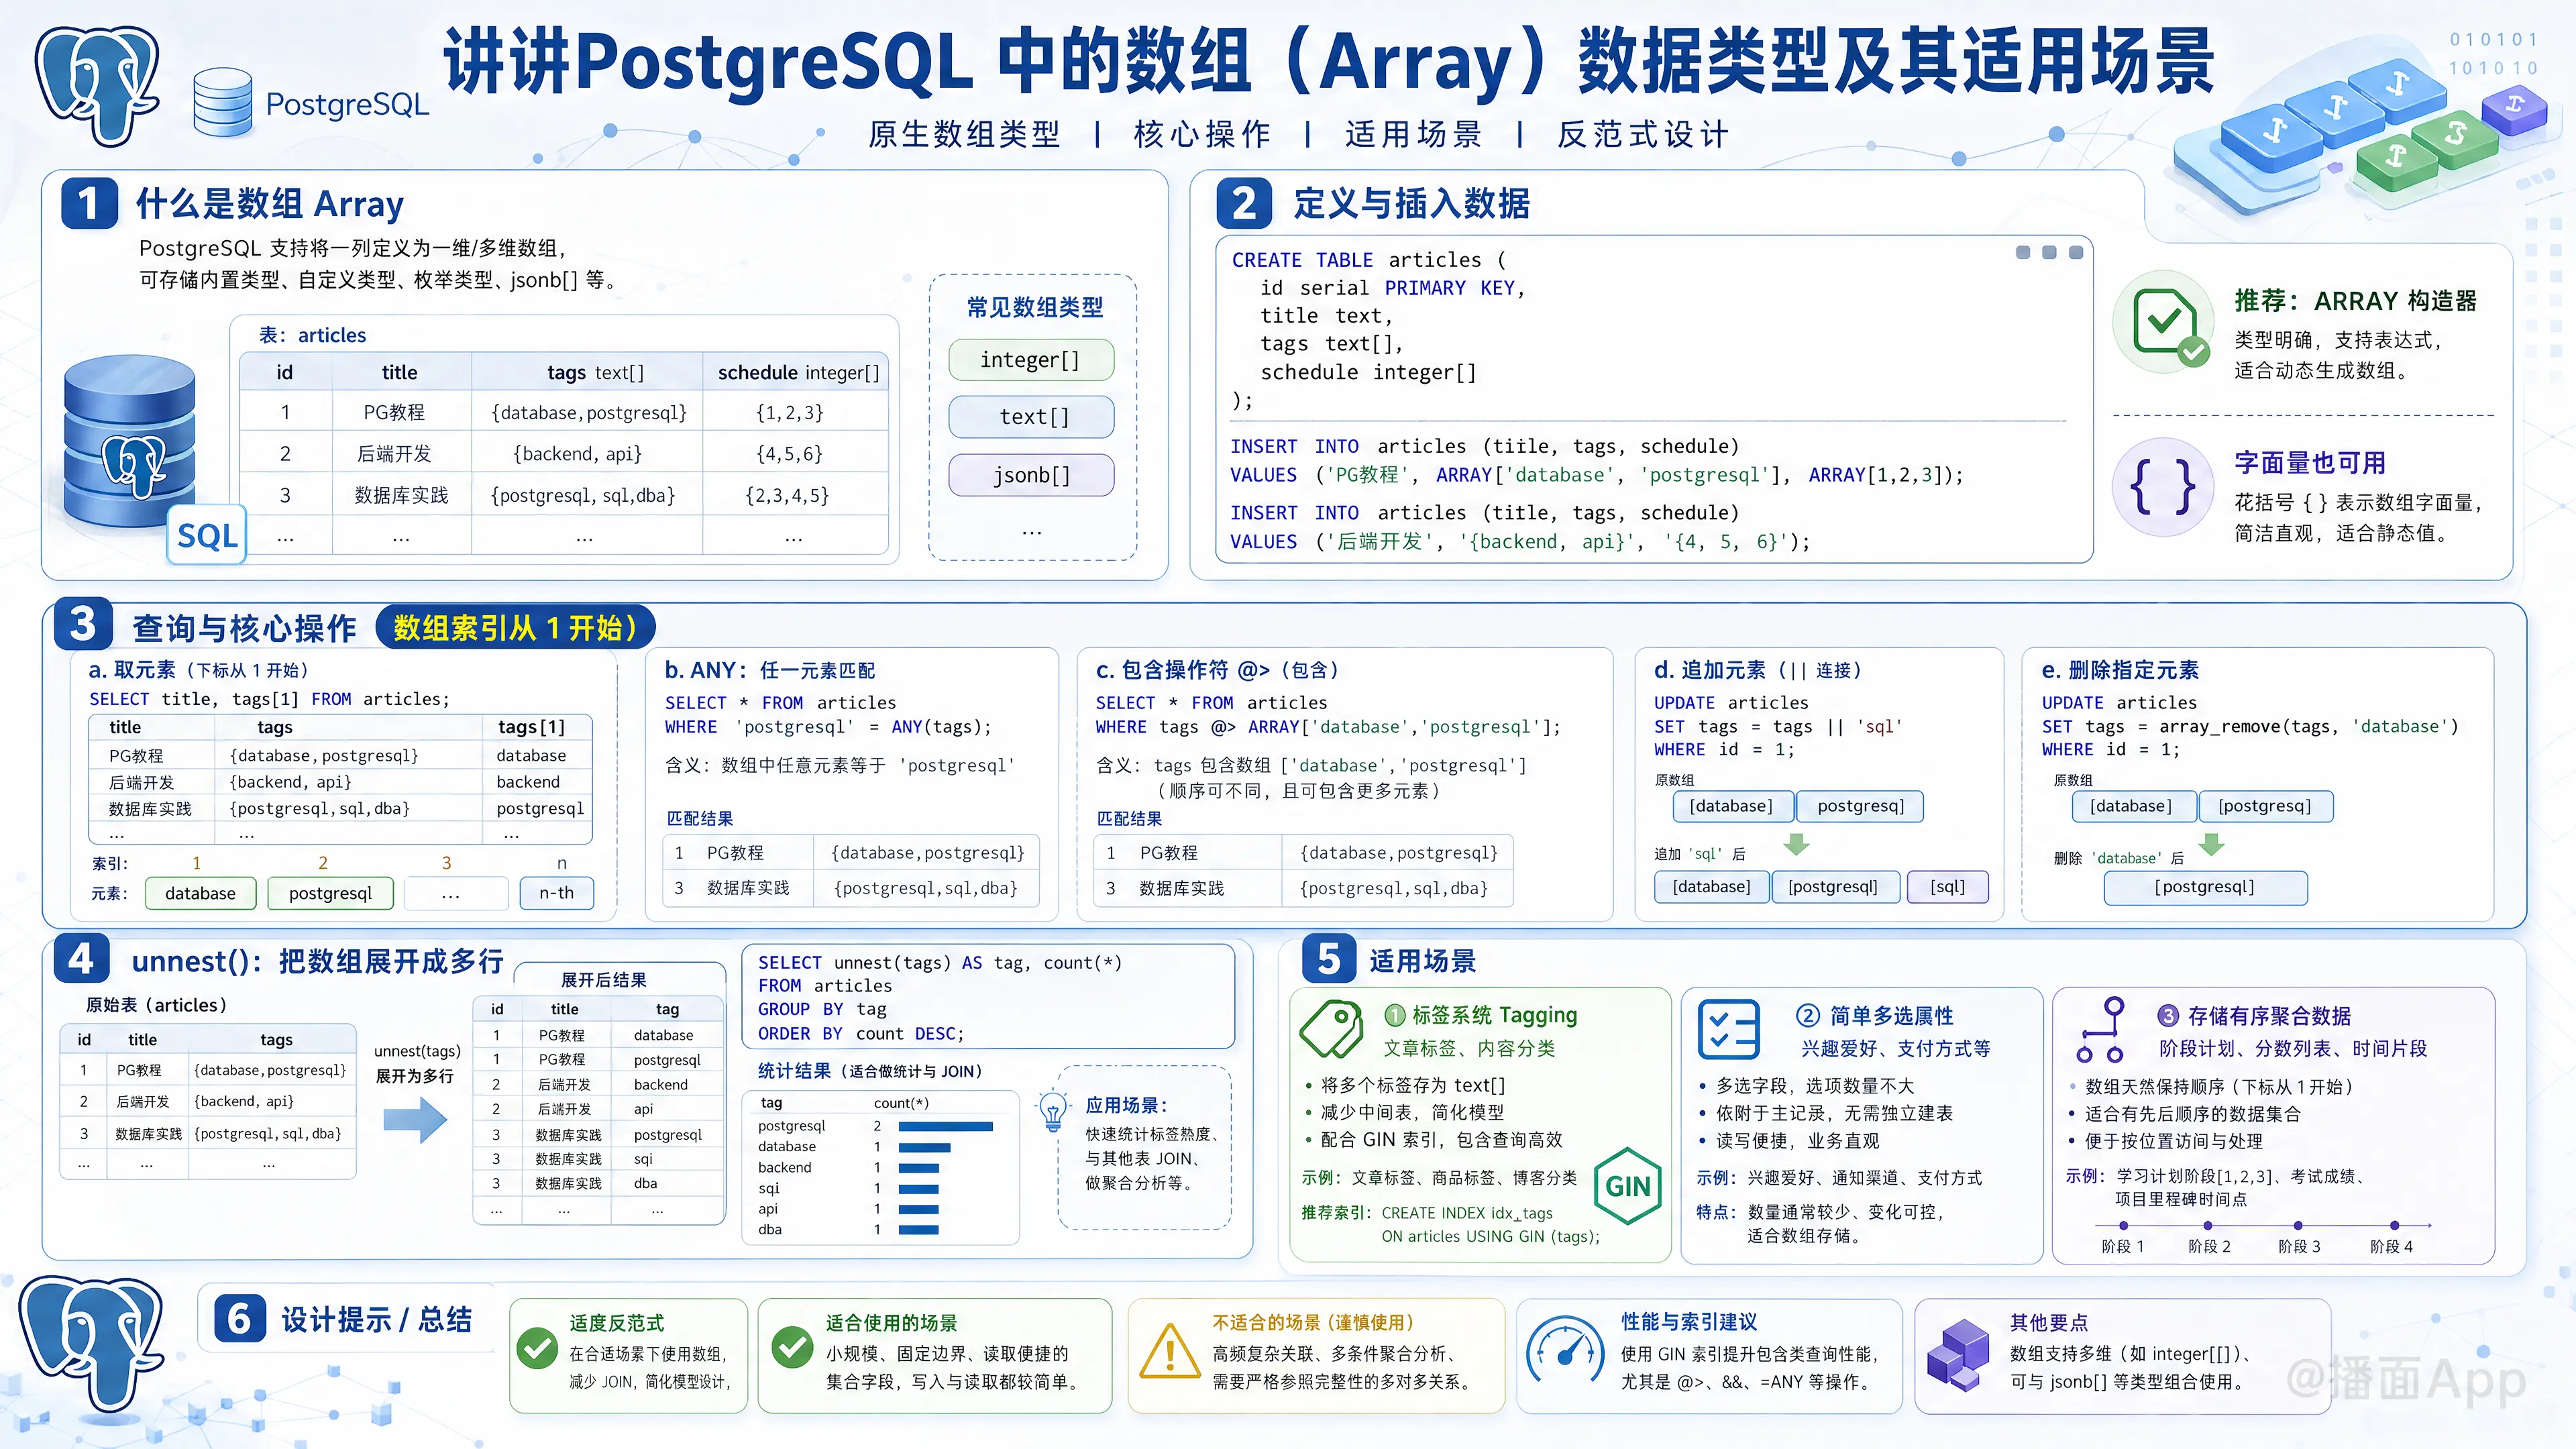Screen dimensions: 2576x1449
Task: Click the 阶段 3 timeline marker
Action: click(2298, 1225)
